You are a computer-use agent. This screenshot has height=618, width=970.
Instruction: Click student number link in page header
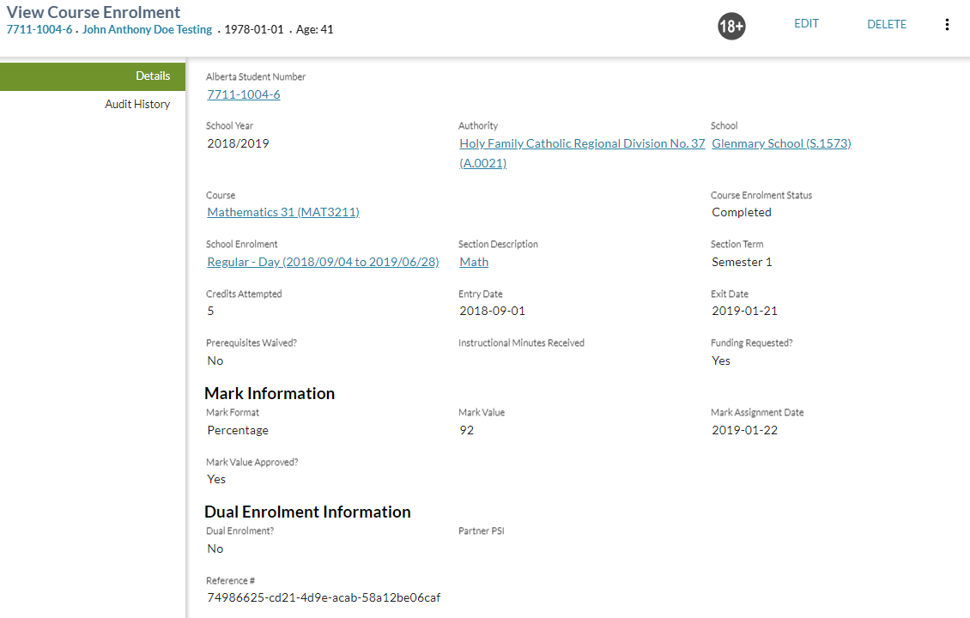(x=39, y=29)
